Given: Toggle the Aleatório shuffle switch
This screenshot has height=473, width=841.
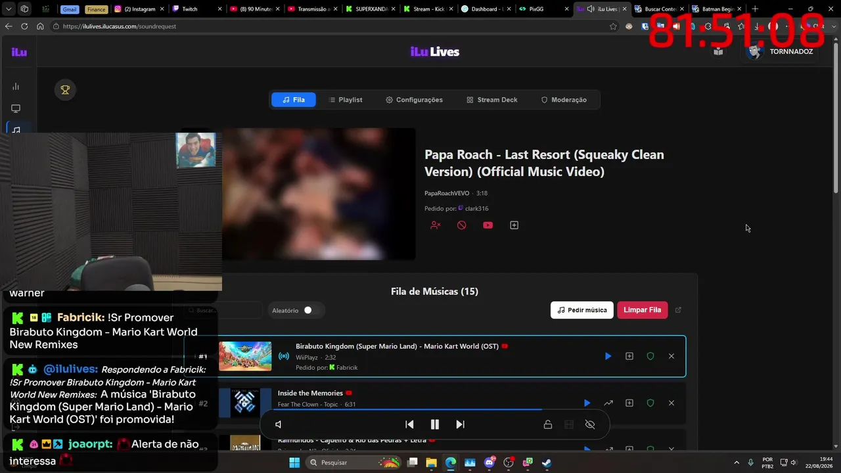Looking at the screenshot, I should pyautogui.click(x=311, y=310).
